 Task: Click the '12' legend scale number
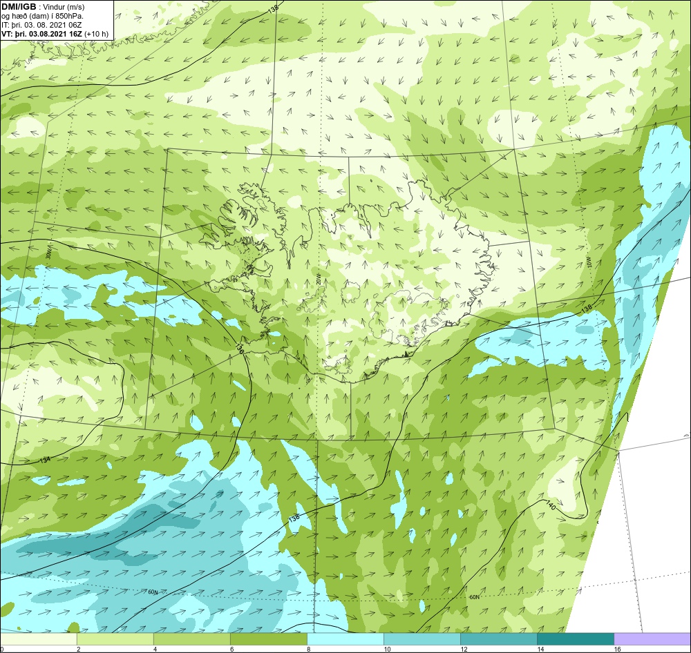(x=464, y=649)
